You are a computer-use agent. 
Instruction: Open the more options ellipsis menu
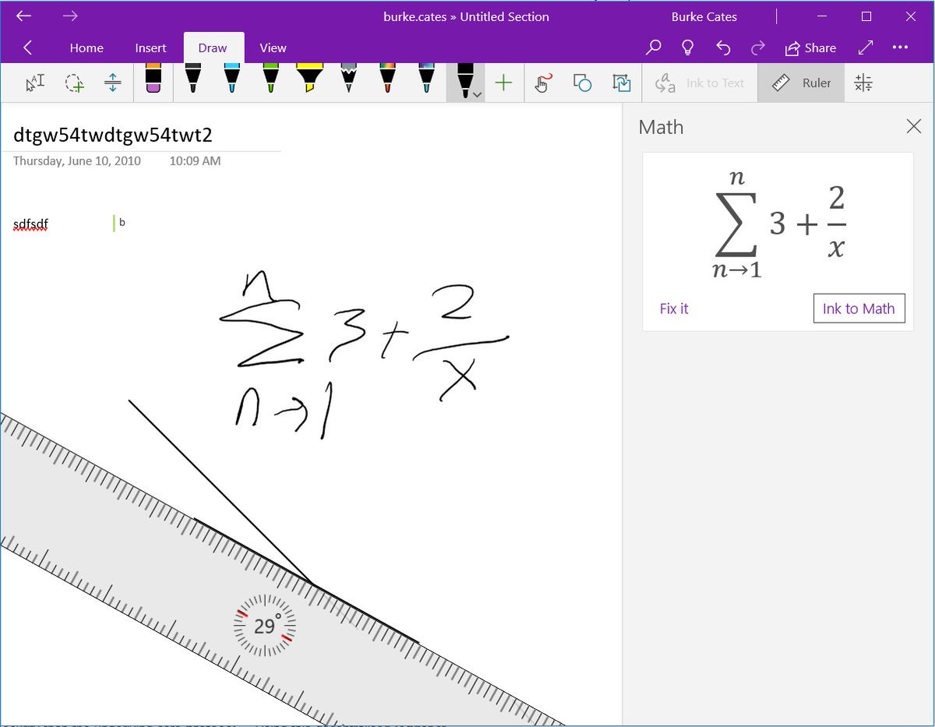pos(900,48)
